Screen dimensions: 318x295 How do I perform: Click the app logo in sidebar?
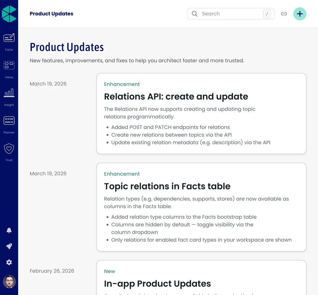(x=9, y=14)
